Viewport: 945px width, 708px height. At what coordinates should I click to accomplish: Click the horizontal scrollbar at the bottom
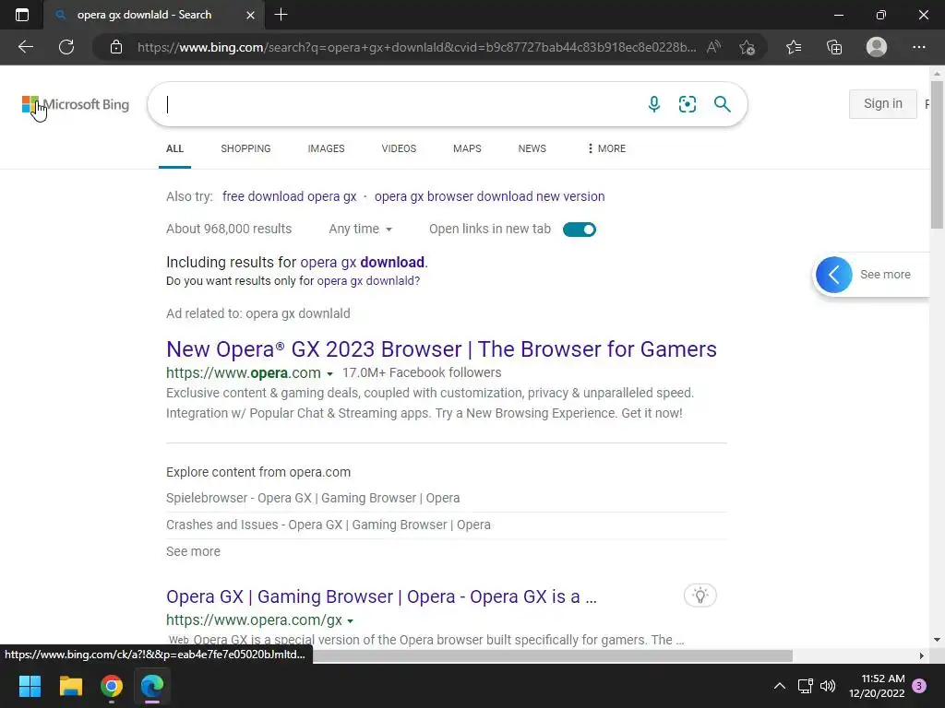tap(552, 655)
